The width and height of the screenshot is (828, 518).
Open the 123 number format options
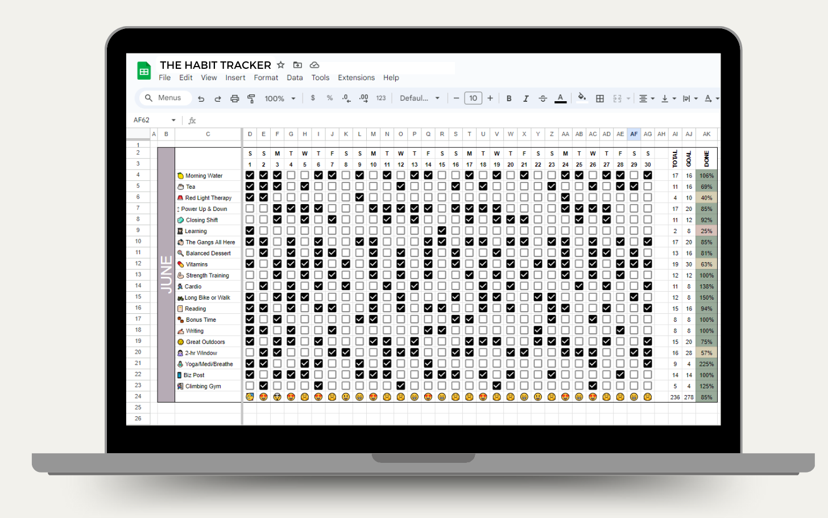(381, 98)
